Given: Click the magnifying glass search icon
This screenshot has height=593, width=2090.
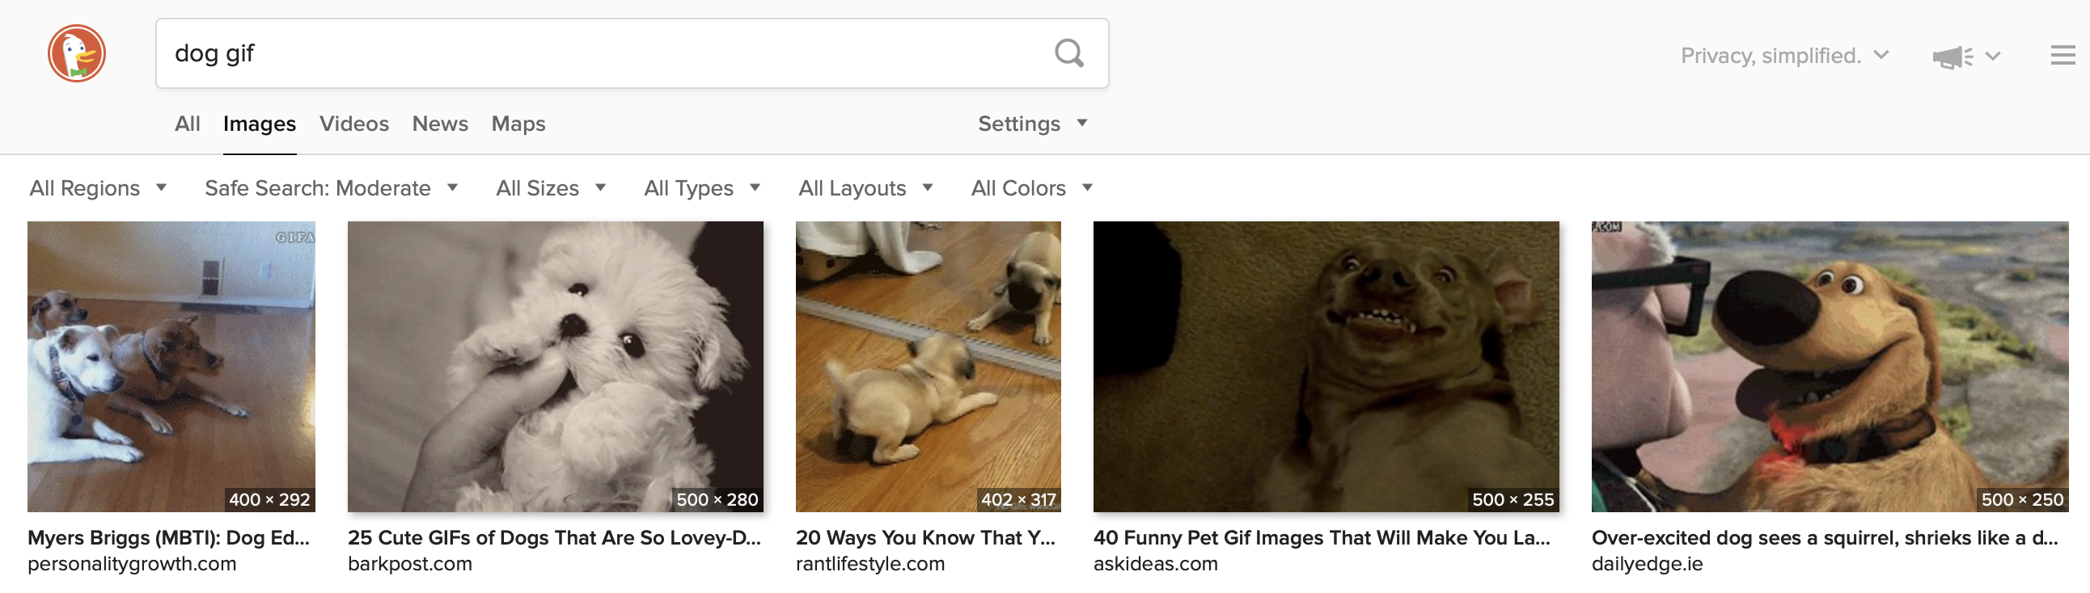Looking at the screenshot, I should pos(1068,53).
